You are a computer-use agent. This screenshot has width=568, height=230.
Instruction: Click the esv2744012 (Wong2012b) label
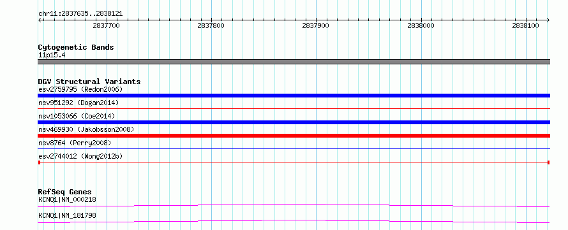coord(80,156)
